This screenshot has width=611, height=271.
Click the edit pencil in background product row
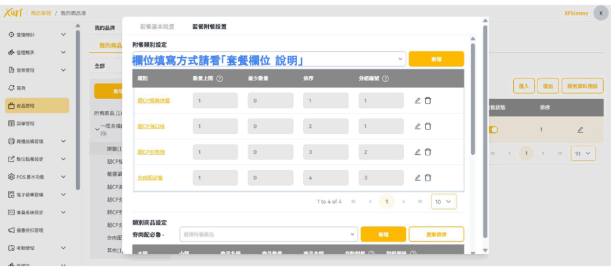click(580, 129)
